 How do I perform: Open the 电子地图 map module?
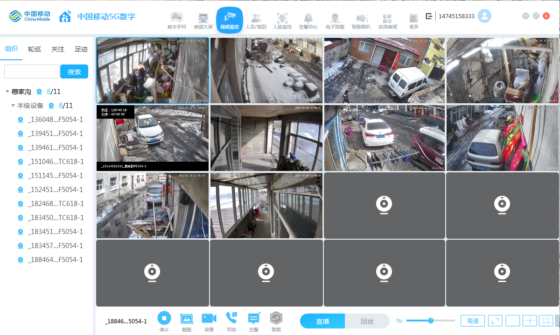335,21
